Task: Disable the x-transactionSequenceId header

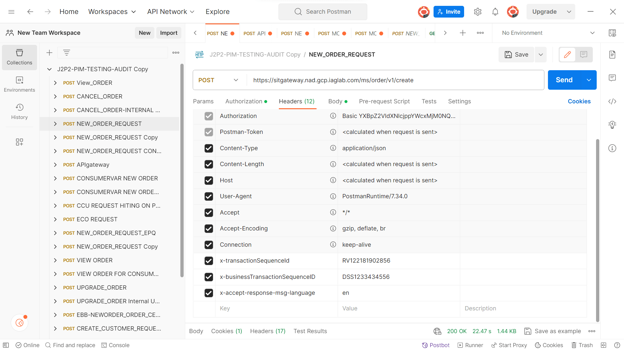Action: click(209, 261)
